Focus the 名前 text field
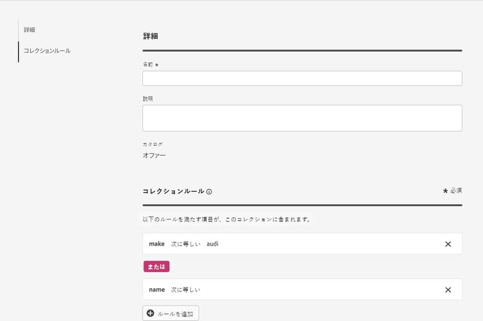This screenshot has height=321, width=483. point(302,78)
